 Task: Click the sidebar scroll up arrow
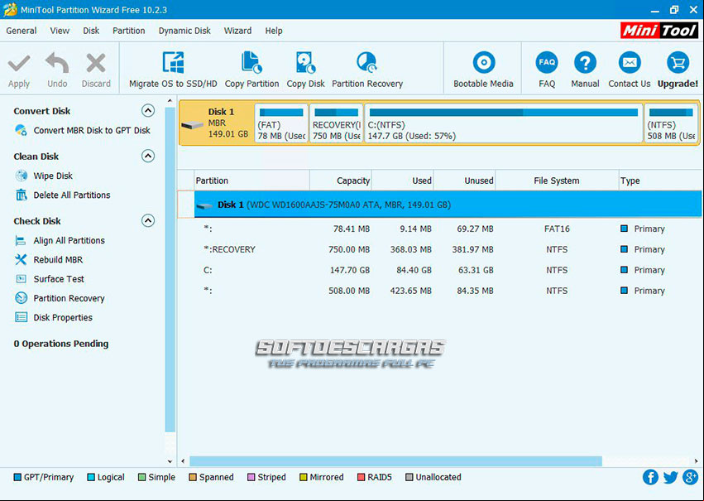(170, 101)
